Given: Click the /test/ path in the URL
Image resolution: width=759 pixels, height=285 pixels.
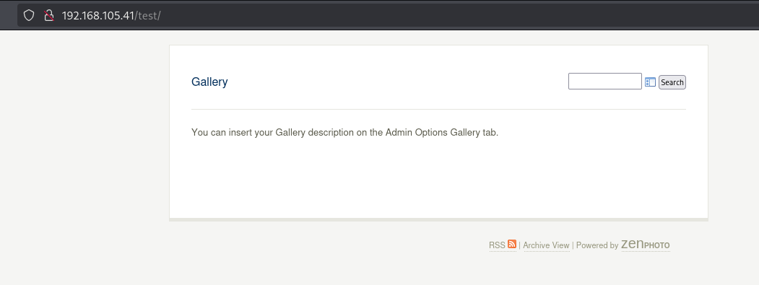Looking at the screenshot, I should click(x=147, y=15).
